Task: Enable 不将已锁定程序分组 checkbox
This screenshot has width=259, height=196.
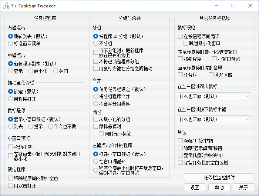Action: tap(95, 62)
